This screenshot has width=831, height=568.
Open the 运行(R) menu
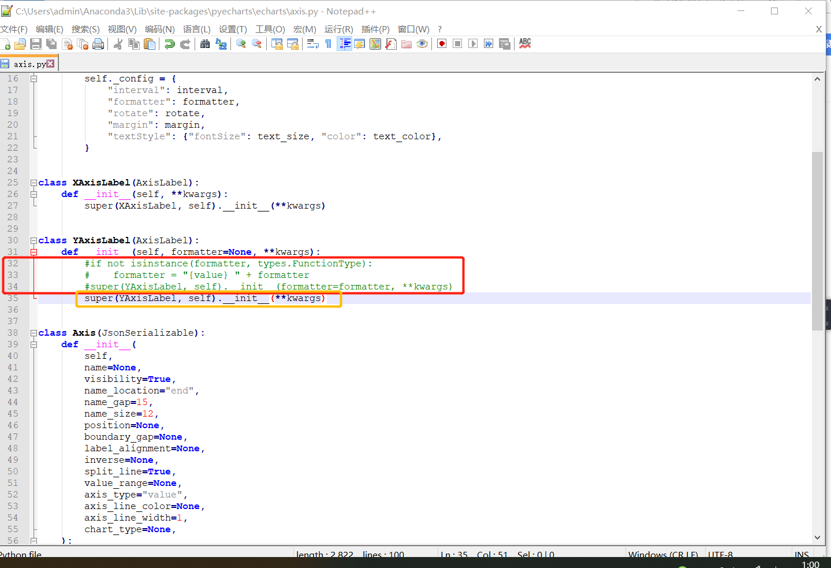click(338, 29)
